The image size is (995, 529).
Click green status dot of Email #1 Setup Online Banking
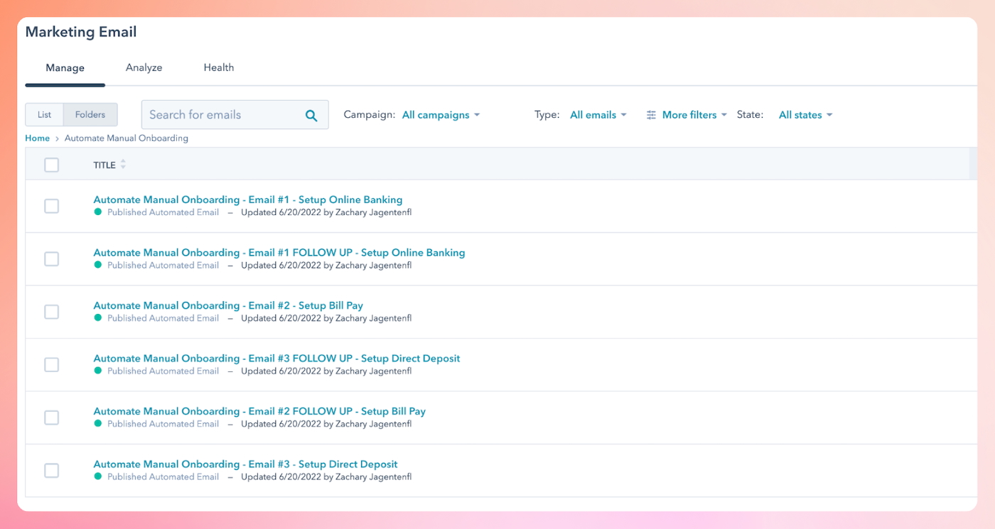coord(98,212)
